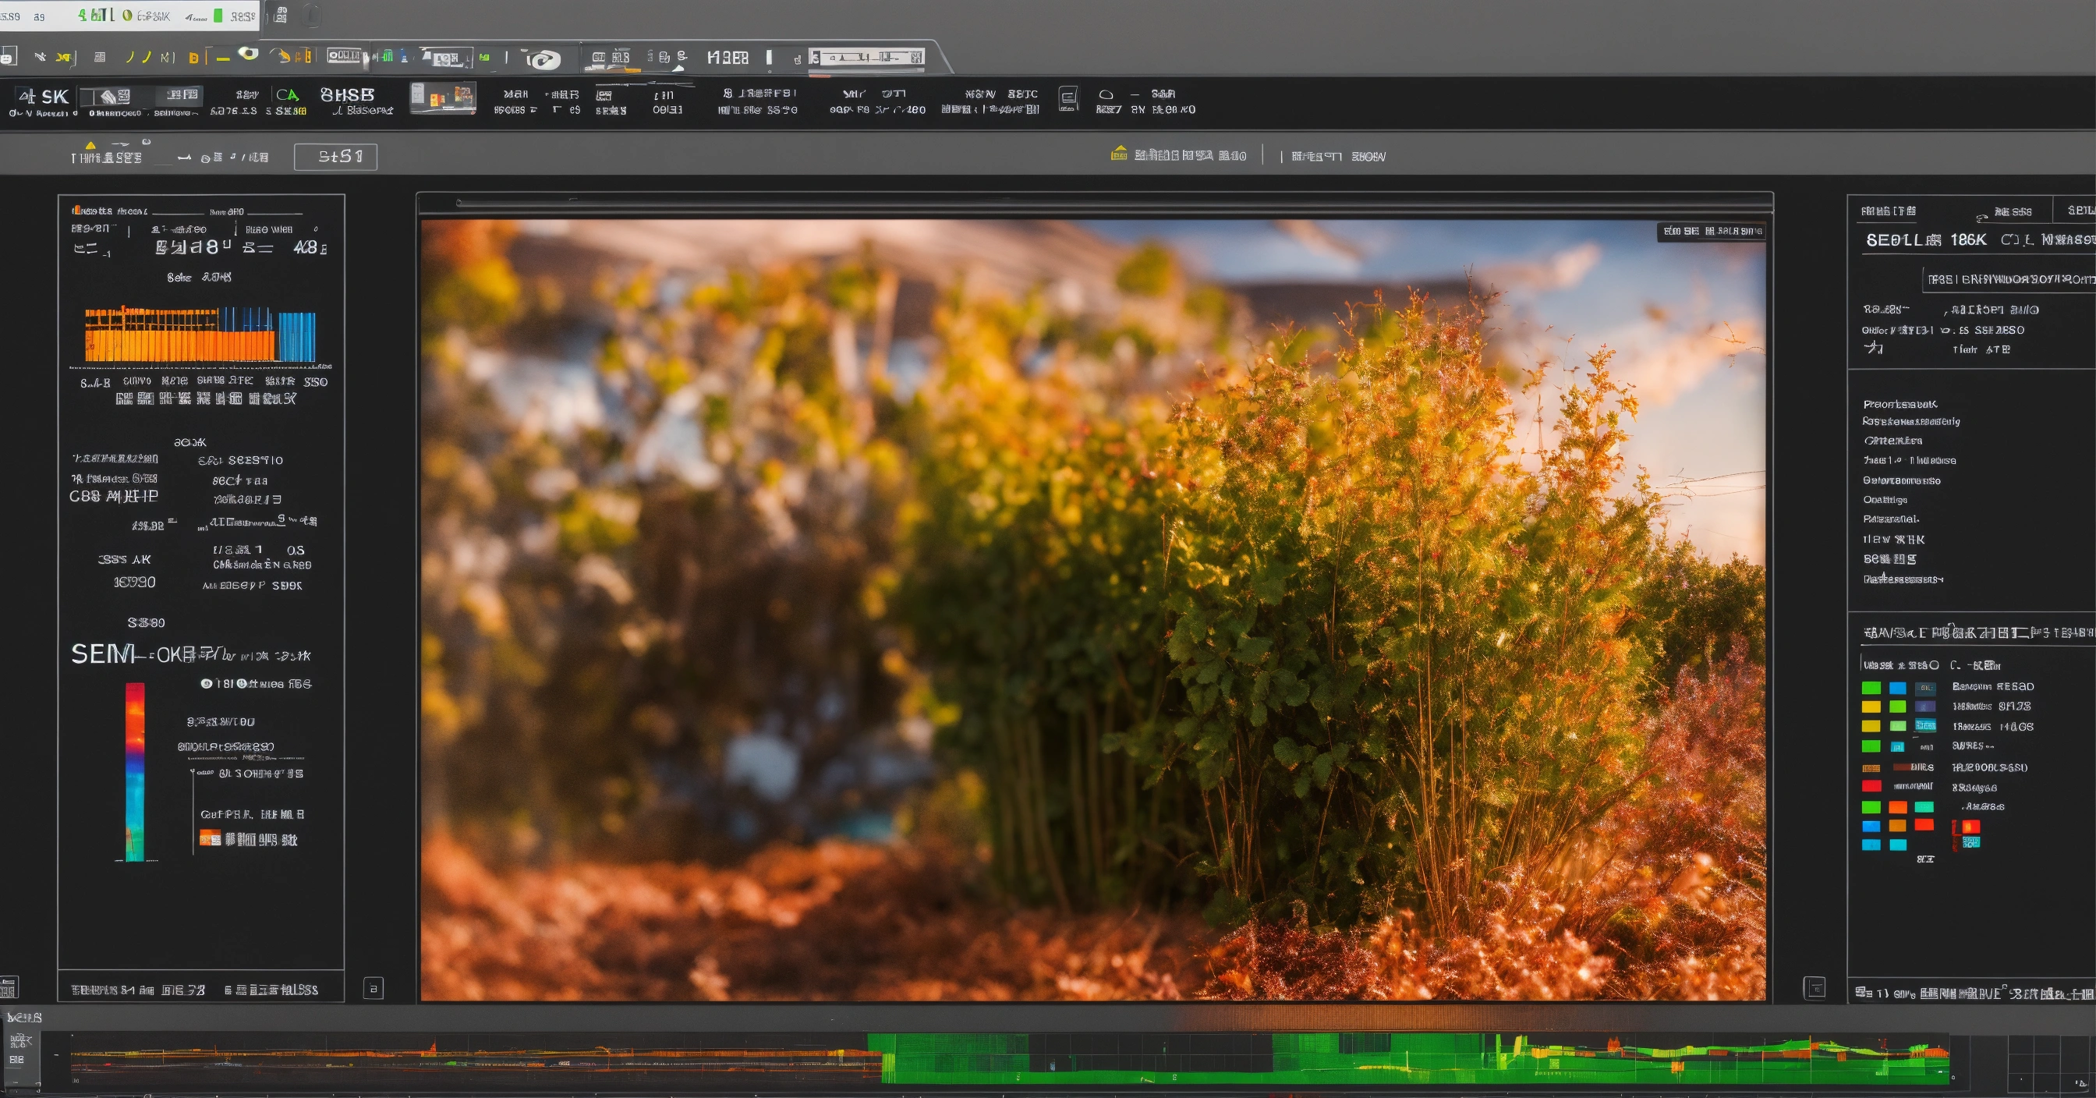This screenshot has width=2096, height=1098.
Task: Click the yellow warning triangle in secondary bar
Action: [x=90, y=146]
